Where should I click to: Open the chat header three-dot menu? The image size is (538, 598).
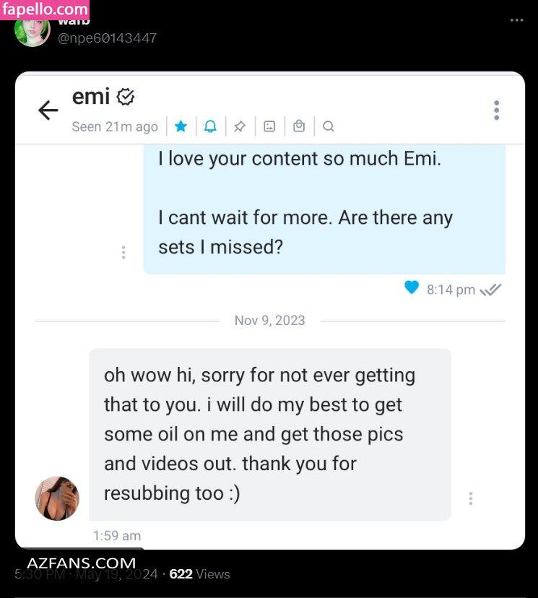click(496, 110)
